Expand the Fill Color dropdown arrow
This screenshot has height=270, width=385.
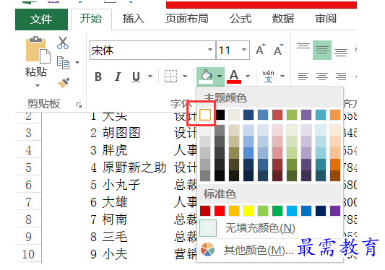(220, 77)
